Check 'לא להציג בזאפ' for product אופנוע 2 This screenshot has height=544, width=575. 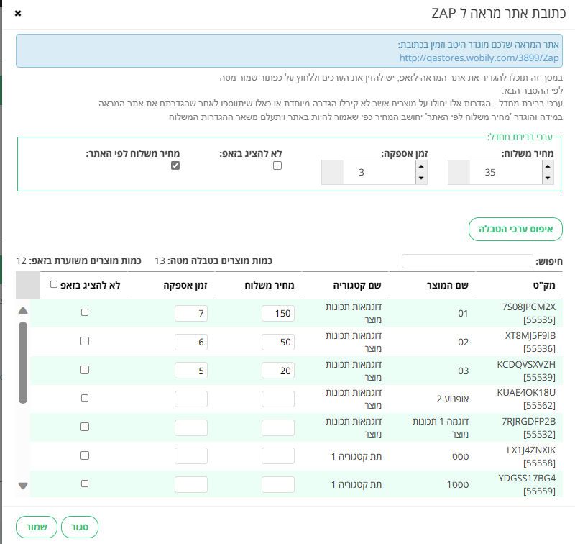[x=85, y=398]
